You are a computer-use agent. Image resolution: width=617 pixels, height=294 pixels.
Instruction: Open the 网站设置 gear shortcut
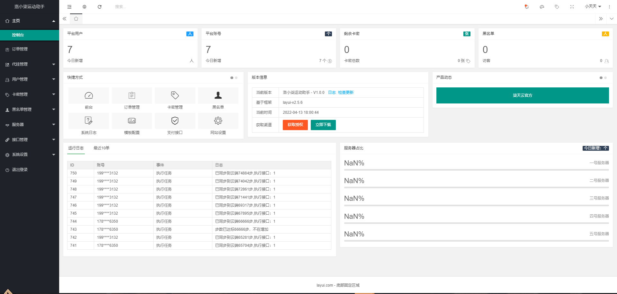tap(218, 121)
